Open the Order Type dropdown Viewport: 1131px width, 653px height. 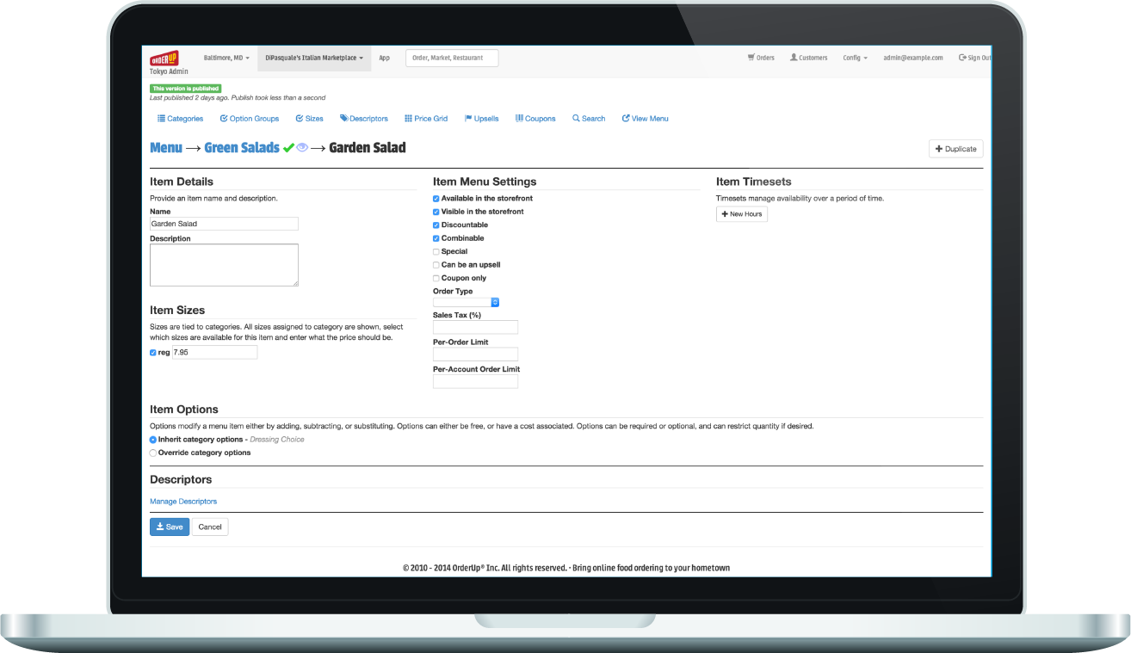pos(466,303)
